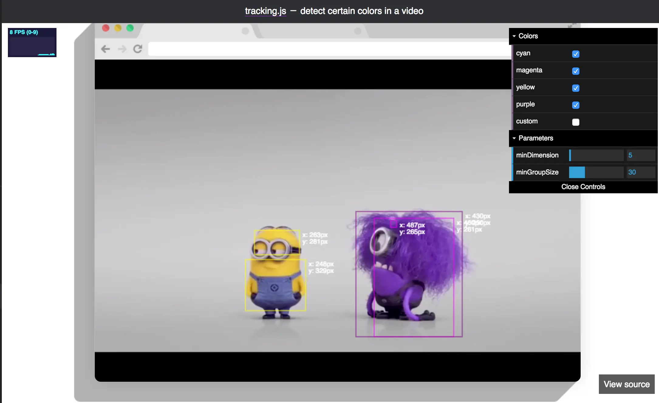The height and width of the screenshot is (403, 659).
Task: Click the red window dot
Action: (x=106, y=28)
